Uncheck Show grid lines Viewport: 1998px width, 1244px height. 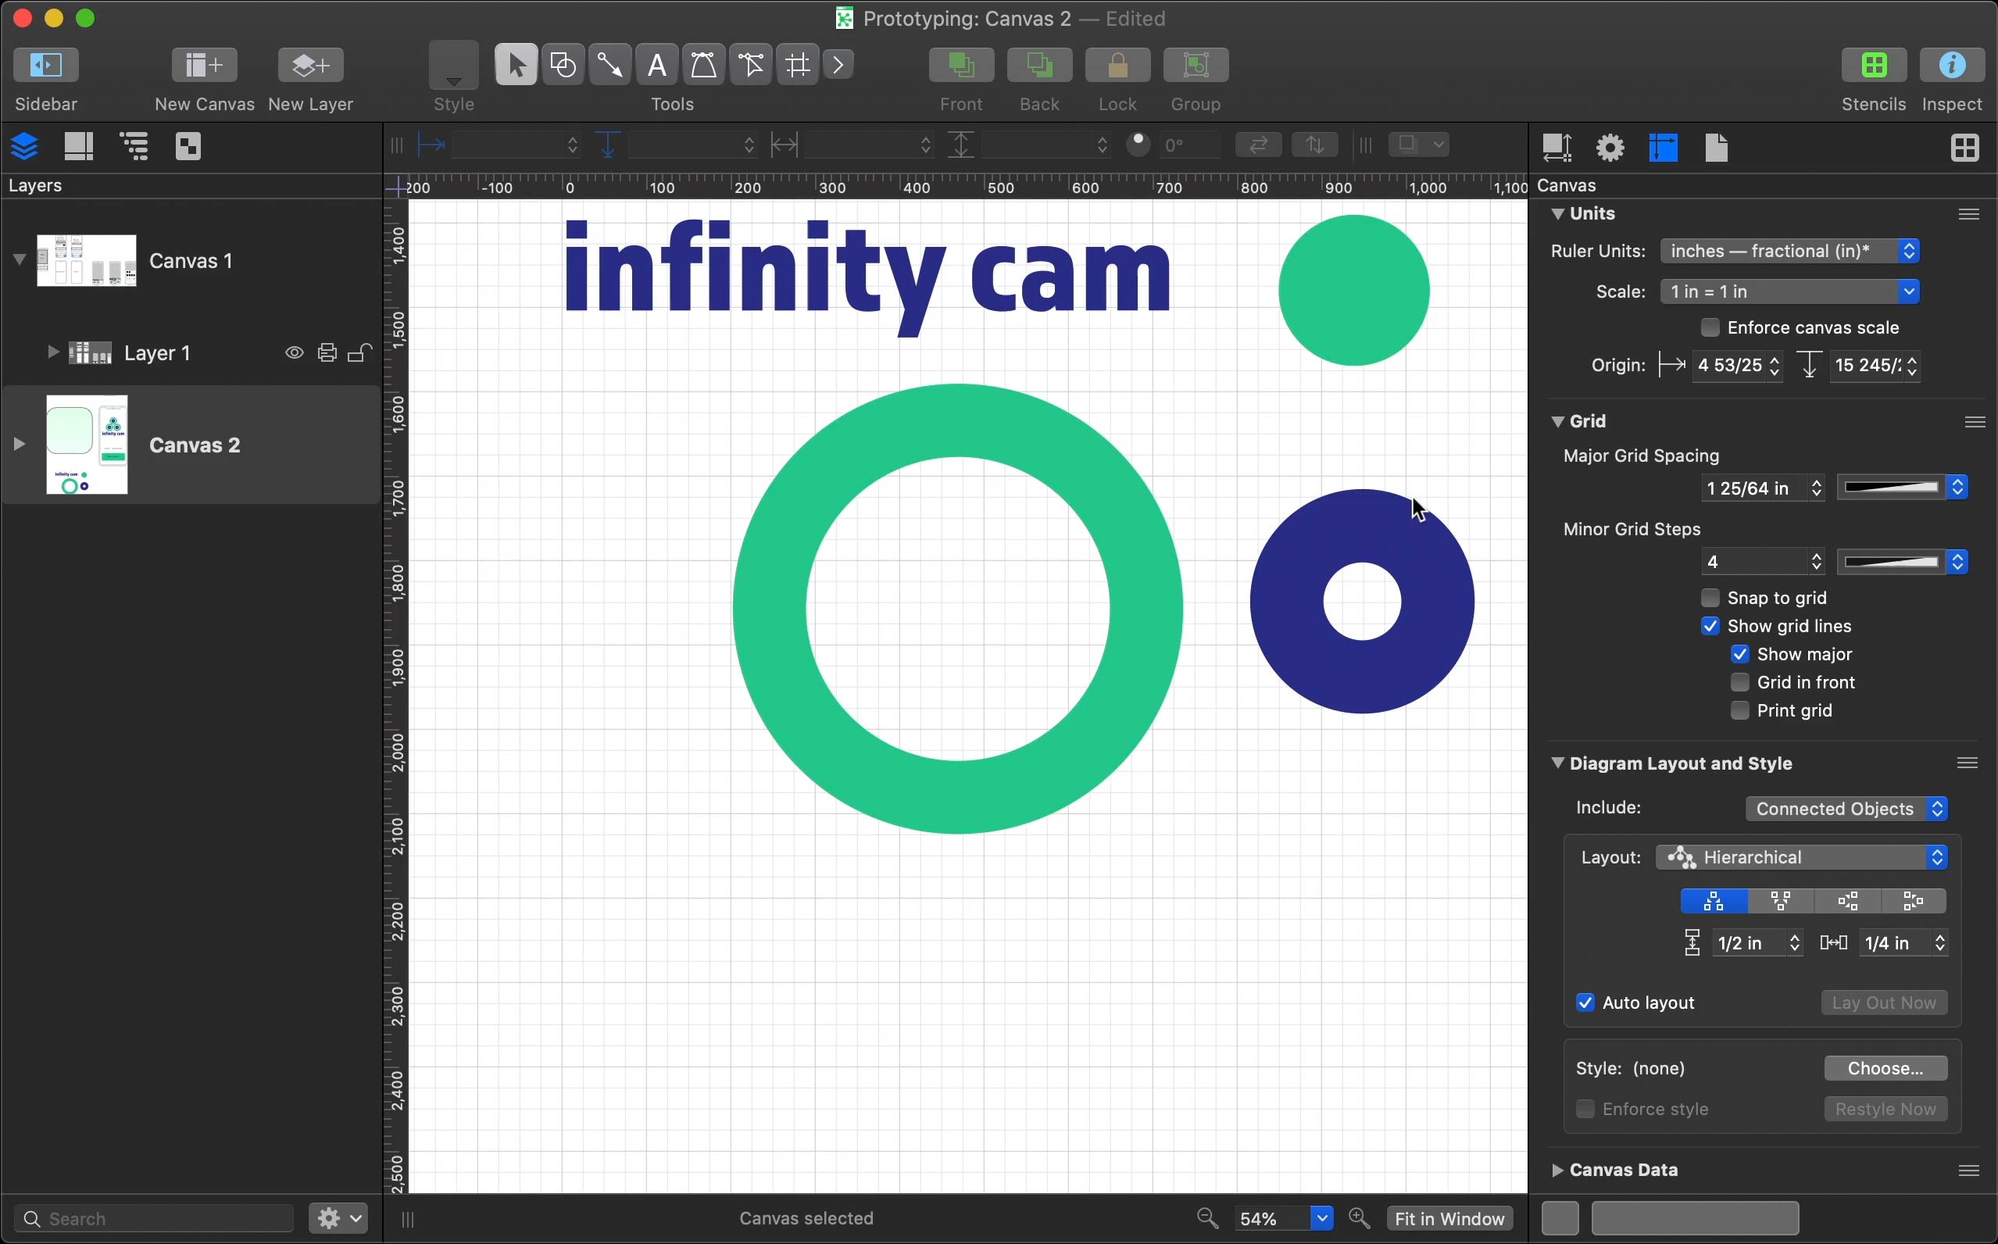coord(1711,625)
